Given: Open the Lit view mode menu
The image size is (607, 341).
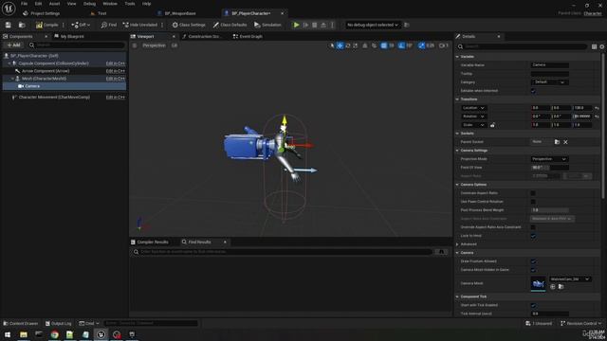Looking at the screenshot, I should 175,45.
